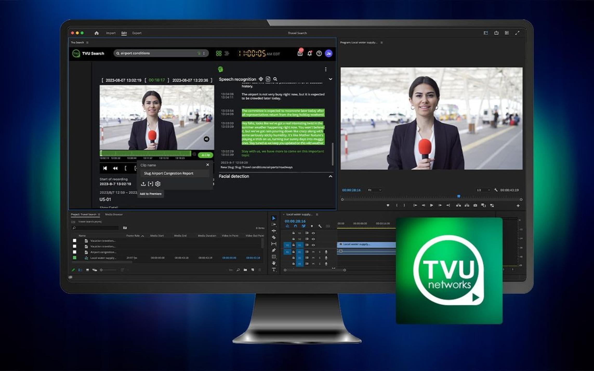Collapse the Facial detection section
The width and height of the screenshot is (594, 371).
[x=330, y=177]
